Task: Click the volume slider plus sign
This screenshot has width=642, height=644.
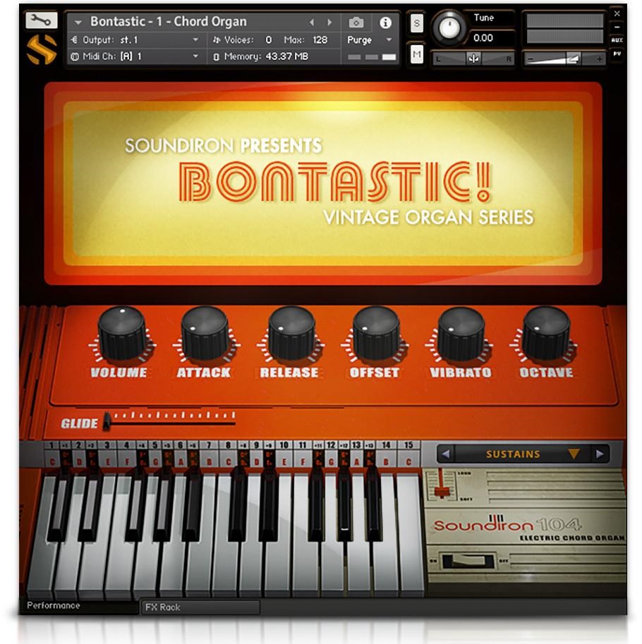Action: tap(600, 60)
